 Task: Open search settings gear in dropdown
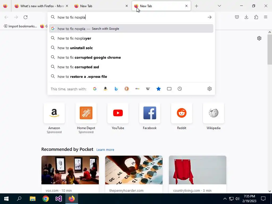[x=210, y=89]
